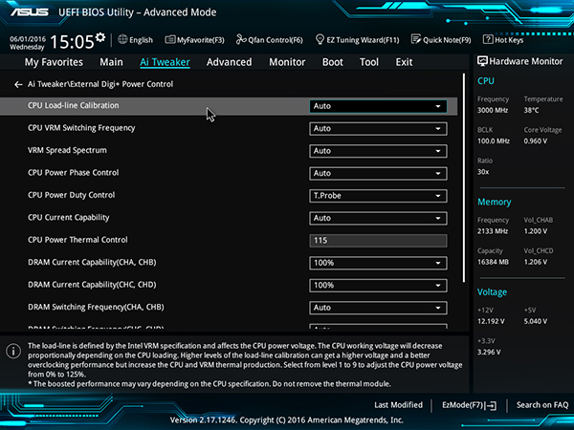Viewport: 574px width, 430px height.
Task: Select CPU Power Phase Control label
Action: 74,173
